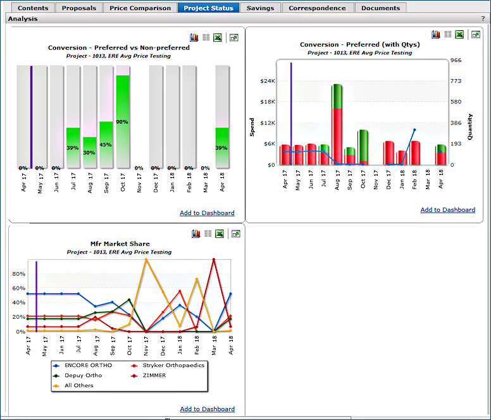The image size is (491, 420).
Task: Switch to the Price Comparison tab
Action: point(140,8)
